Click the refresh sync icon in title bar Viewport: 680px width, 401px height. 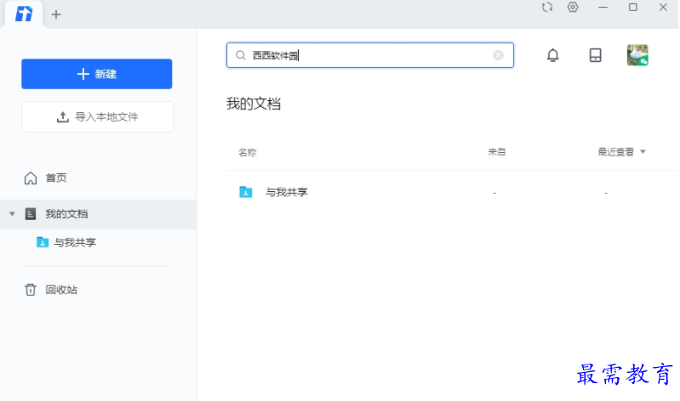547,8
